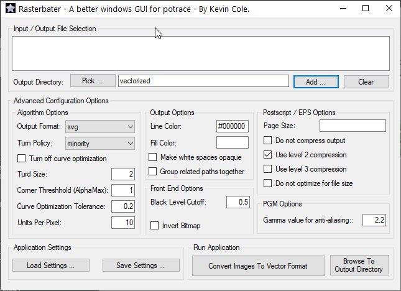The height and width of the screenshot is (291, 401).
Task: Enable Do not compress output
Action: (267, 141)
